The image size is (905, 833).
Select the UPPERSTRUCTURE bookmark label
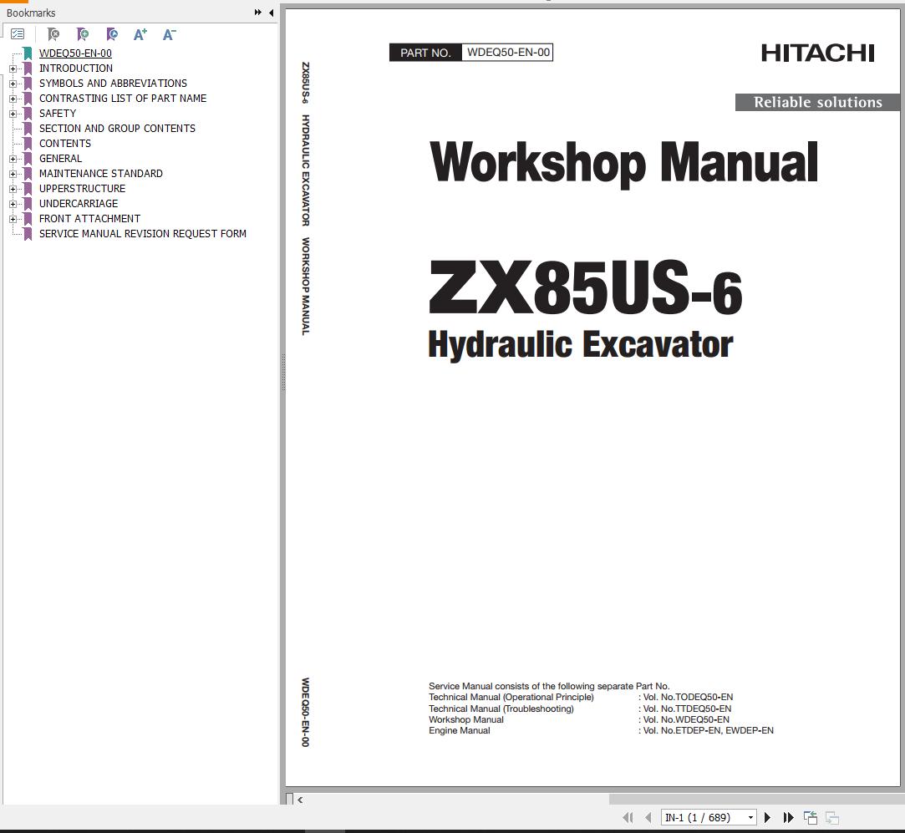pyautogui.click(x=82, y=188)
